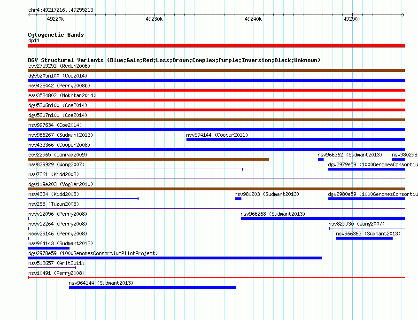This screenshot has height=320, width=418.
Task: Open variant nsv966362 (Sudmant2013)
Action: coord(350,155)
